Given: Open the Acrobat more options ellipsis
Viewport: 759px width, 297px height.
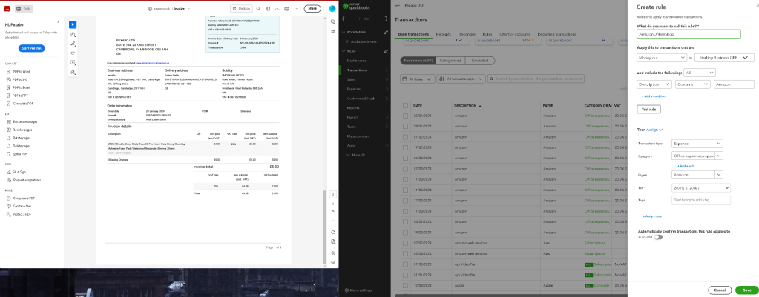Looking at the screenshot, I should point(296,9).
